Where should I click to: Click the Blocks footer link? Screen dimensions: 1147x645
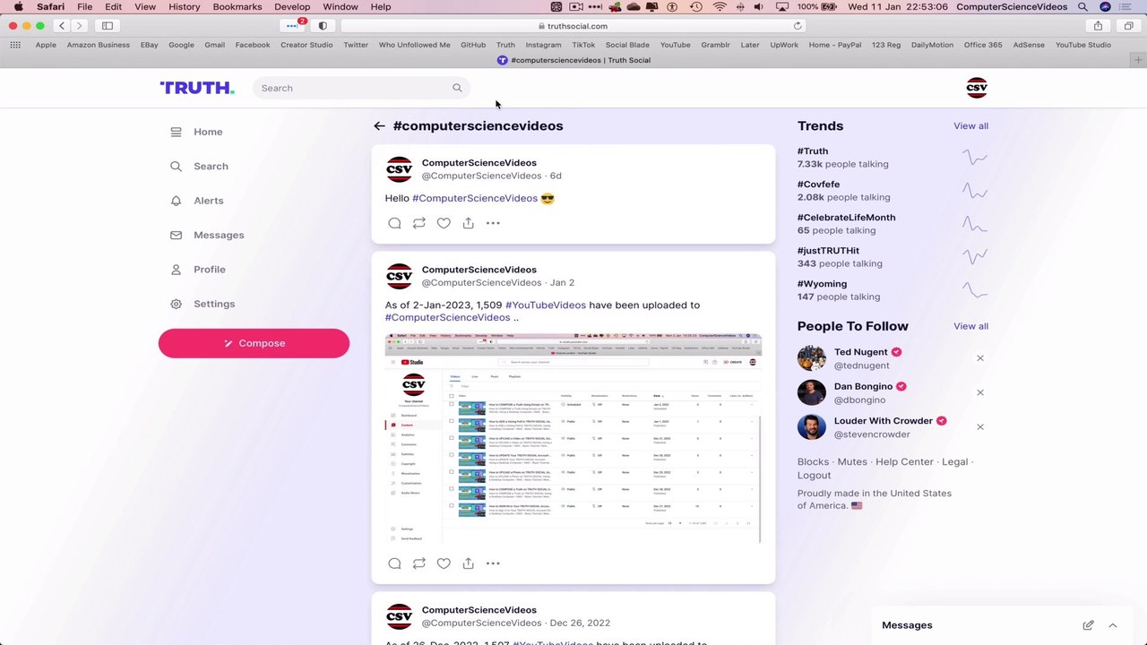(813, 462)
